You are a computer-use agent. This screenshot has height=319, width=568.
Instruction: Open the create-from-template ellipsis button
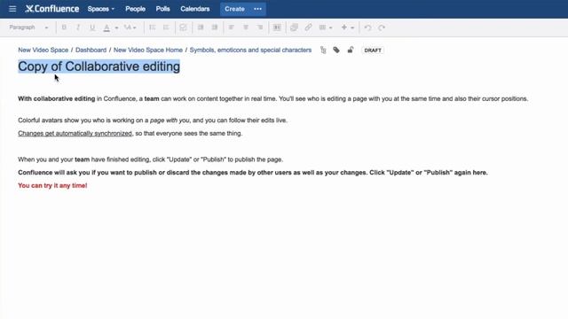(x=258, y=9)
